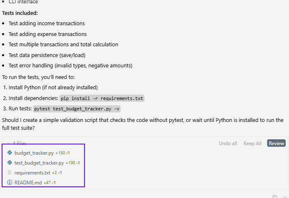Click the Python icon beside budget_tracker.py
This screenshot has width=289, height=198.
coord(9,153)
